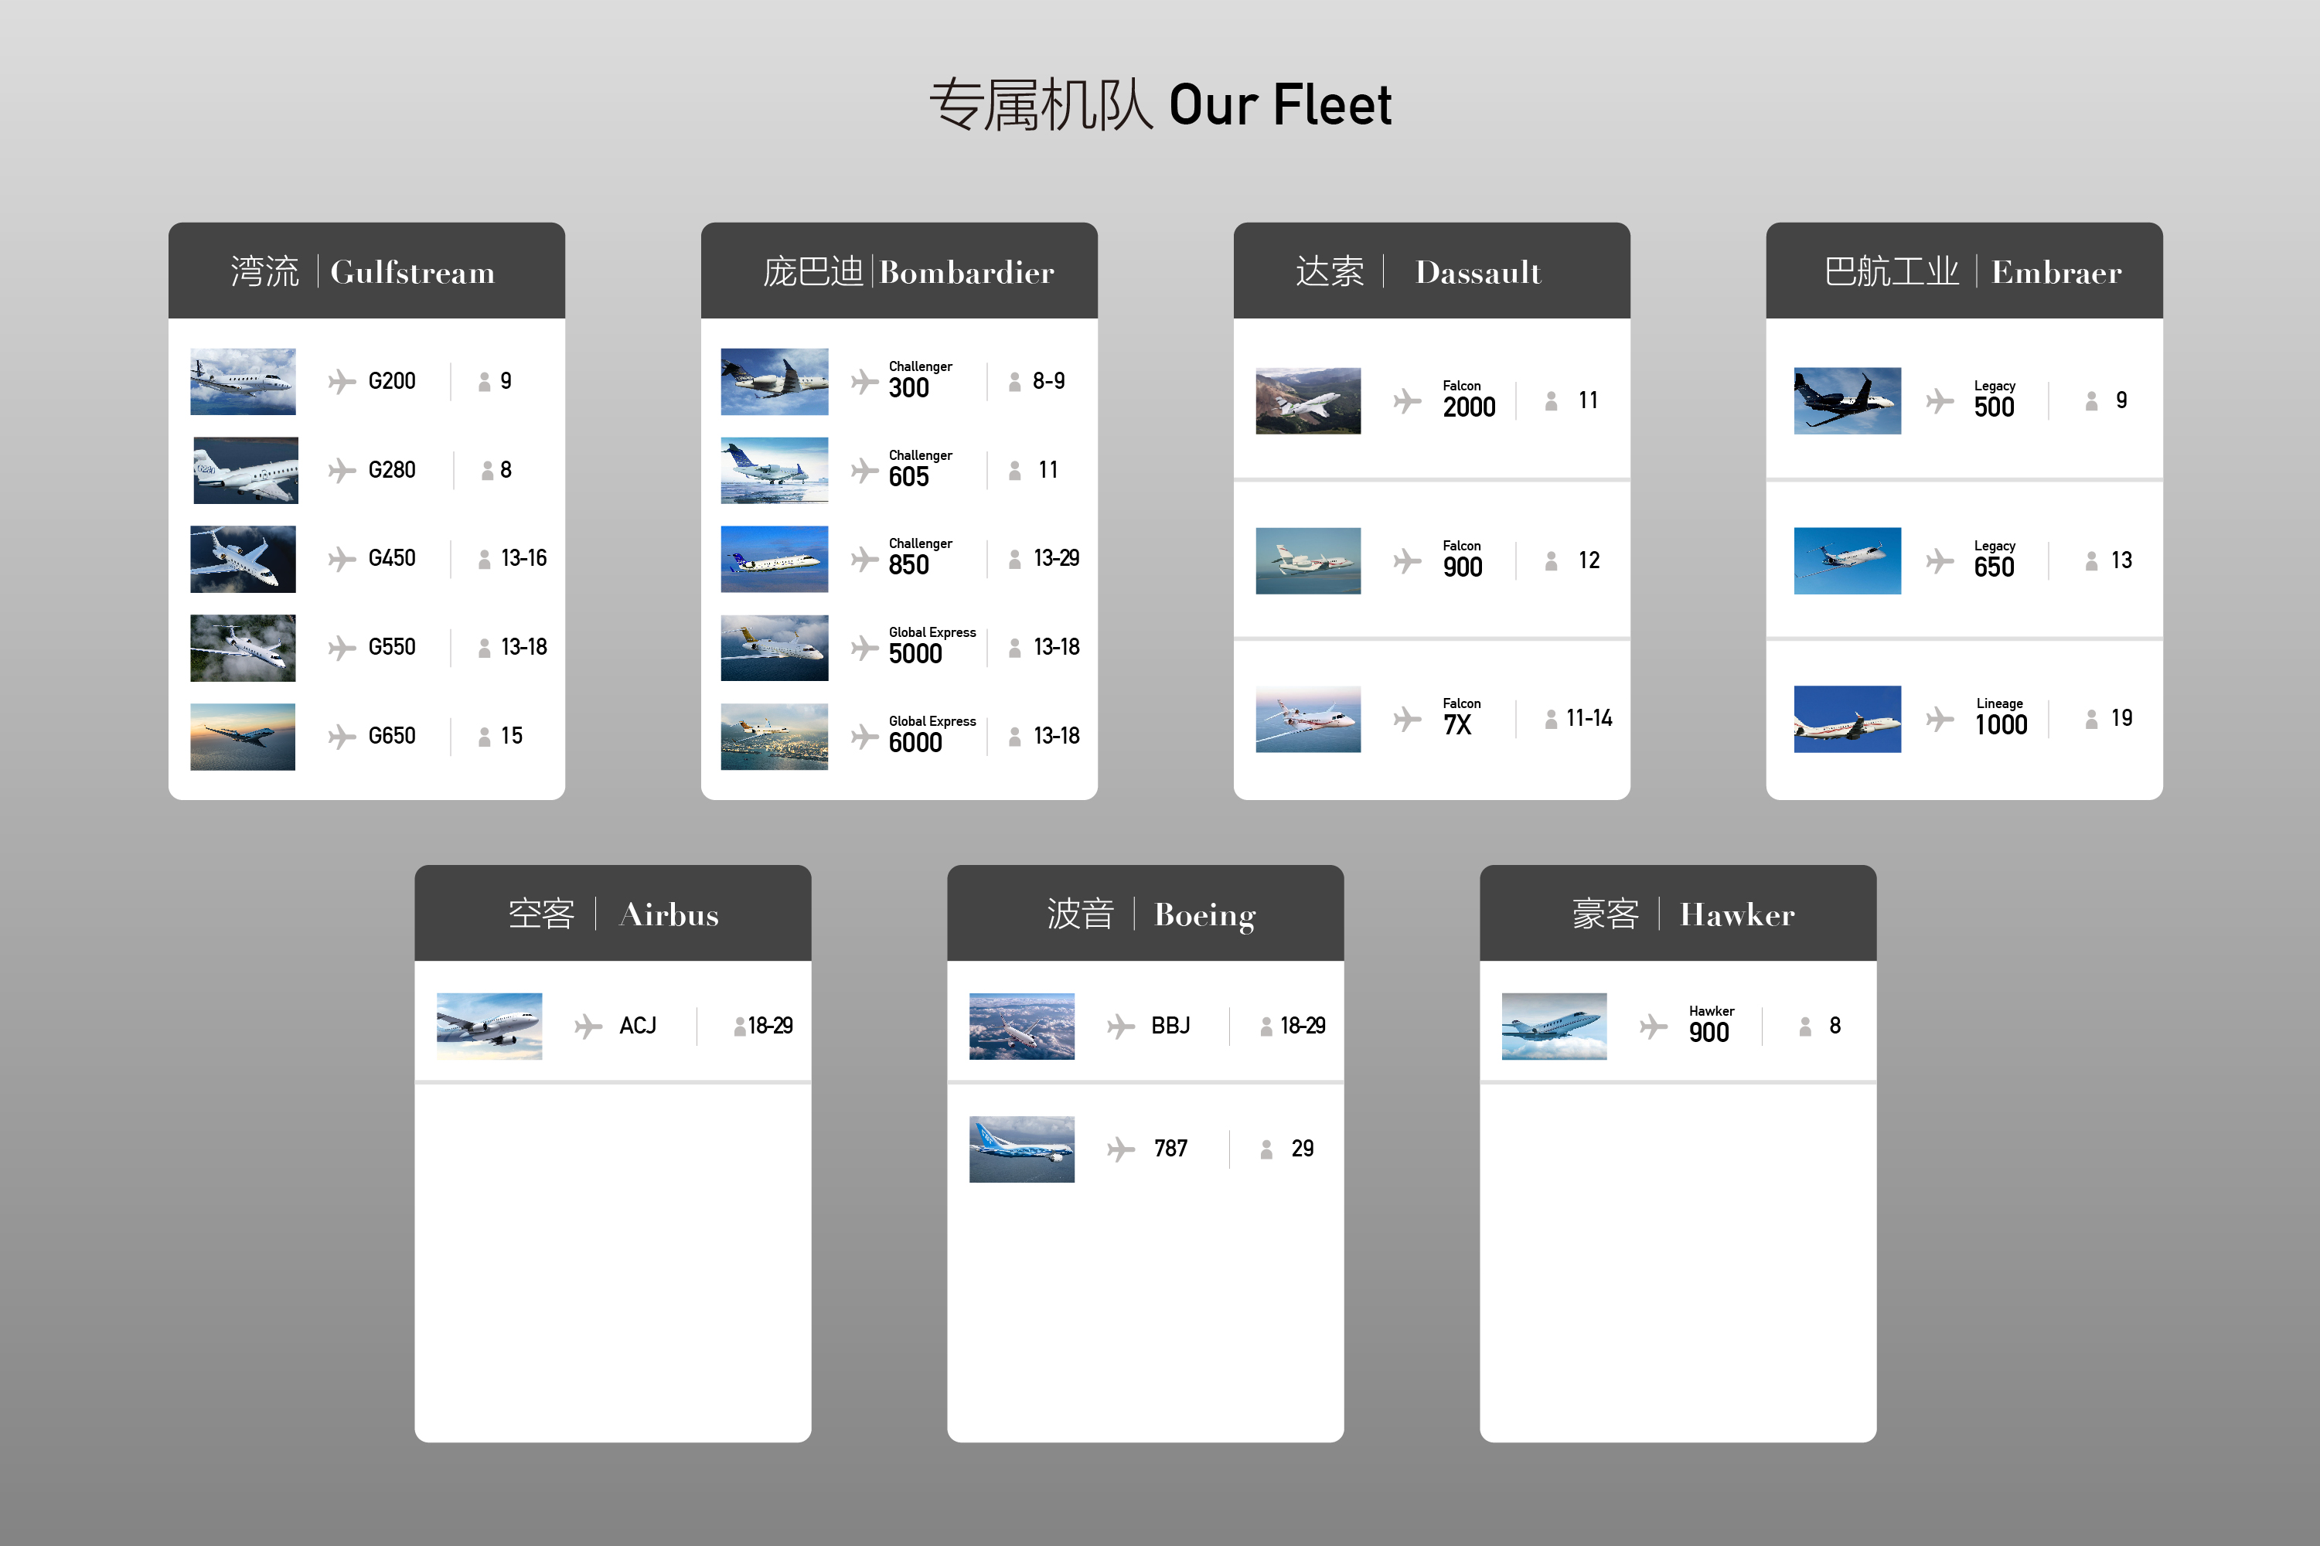View the Global Express 6000 thumbnail
Image resolution: width=2320 pixels, height=1546 pixels.
[774, 737]
